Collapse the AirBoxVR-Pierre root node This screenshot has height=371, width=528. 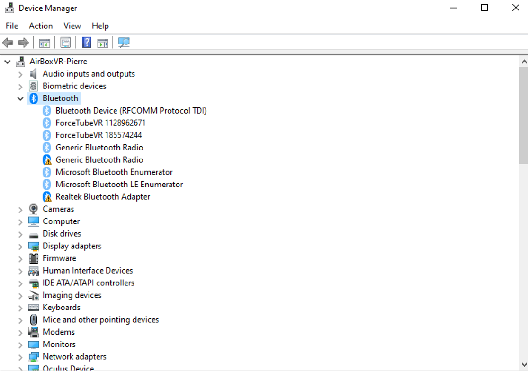coord(8,62)
